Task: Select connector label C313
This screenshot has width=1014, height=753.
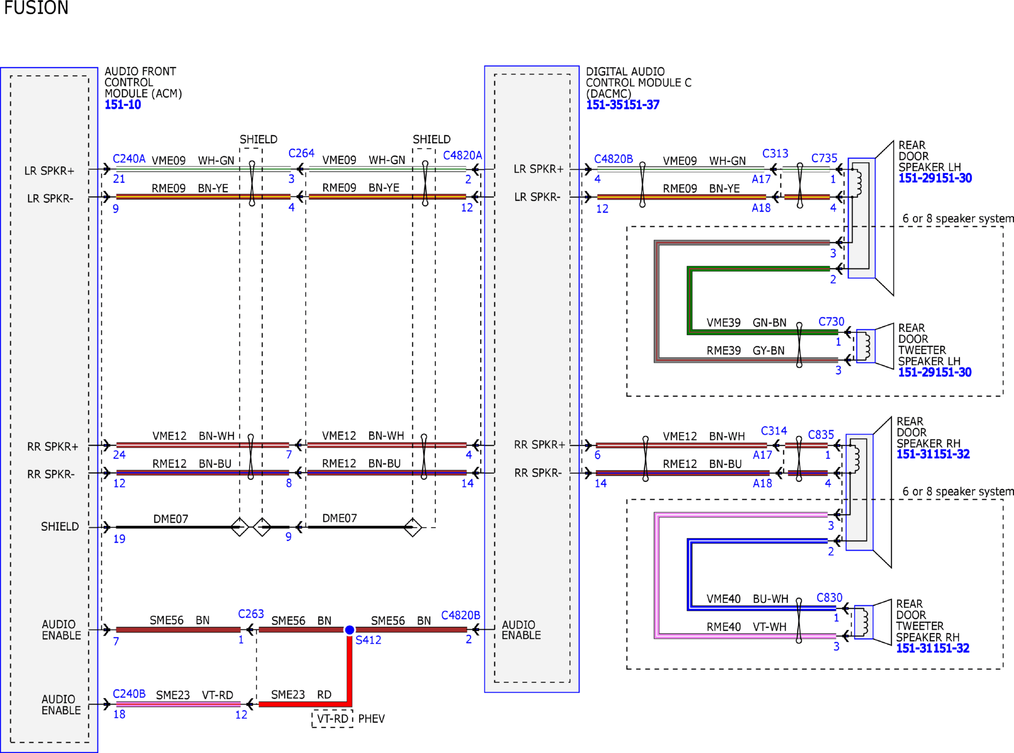Action: tap(775, 154)
